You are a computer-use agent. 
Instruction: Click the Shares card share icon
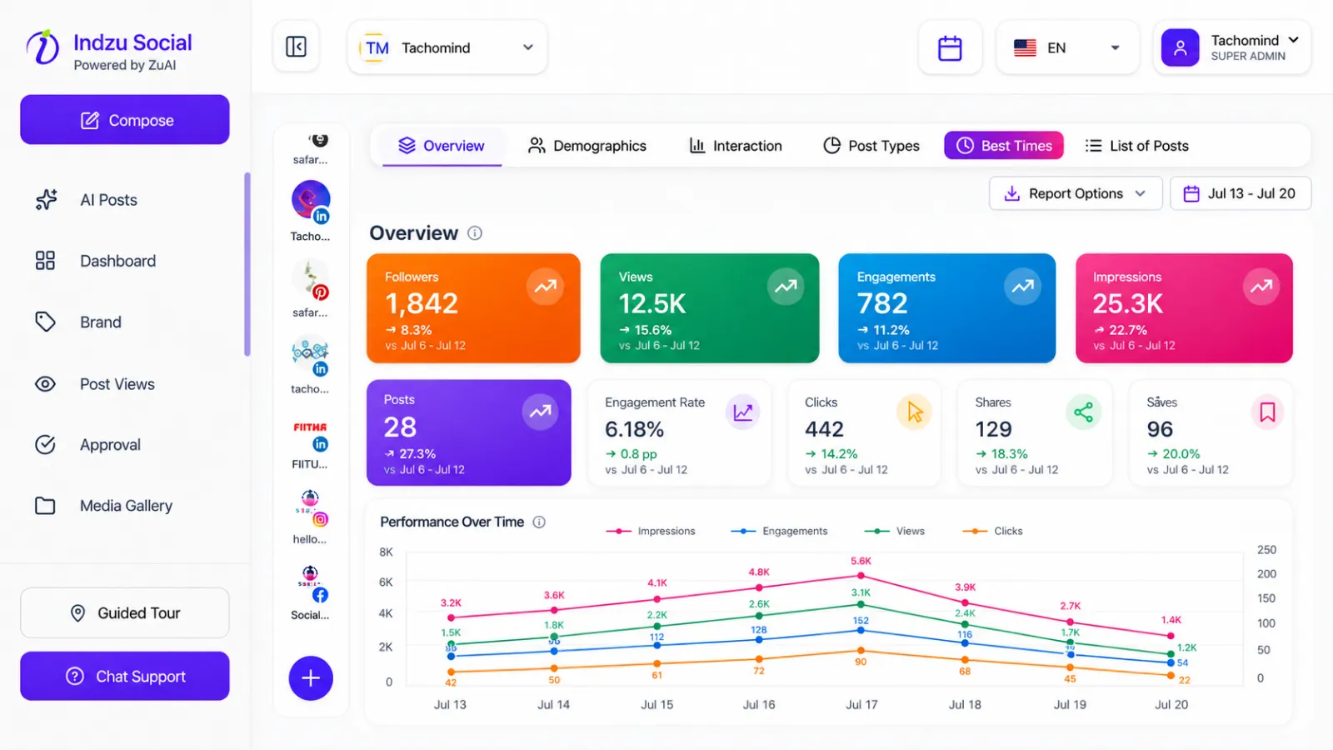[x=1083, y=412]
